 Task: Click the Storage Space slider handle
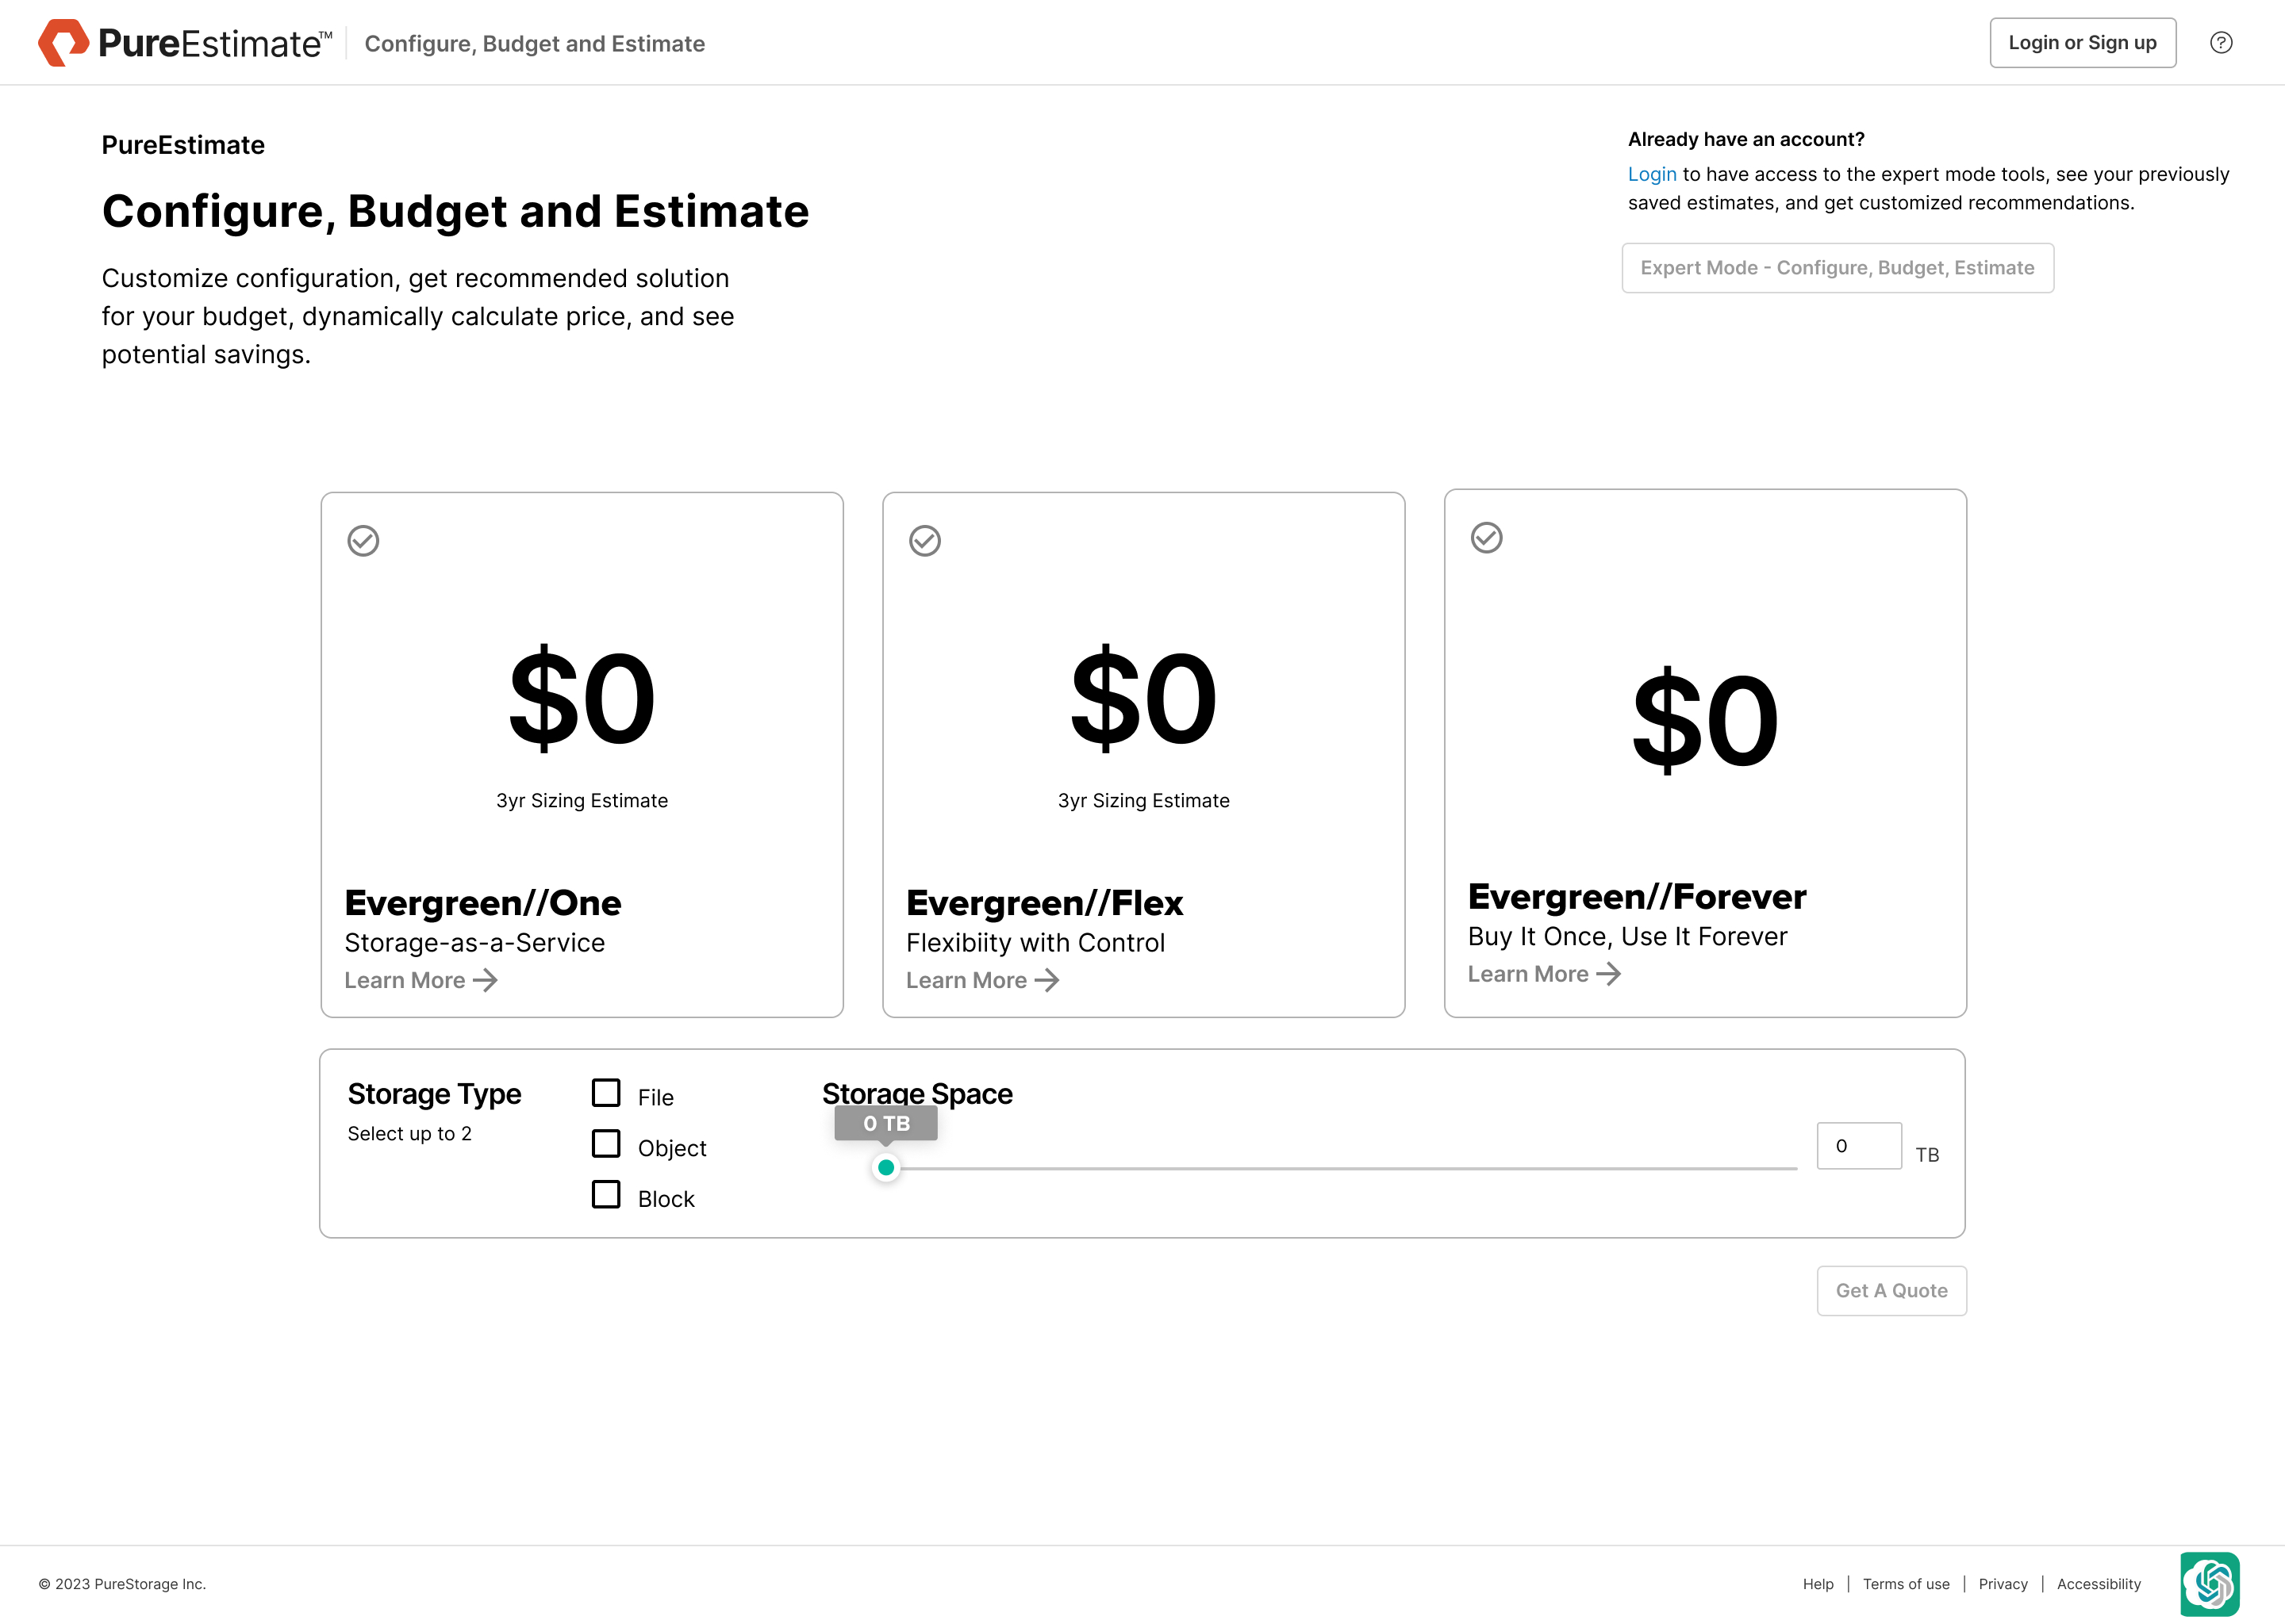click(885, 1168)
